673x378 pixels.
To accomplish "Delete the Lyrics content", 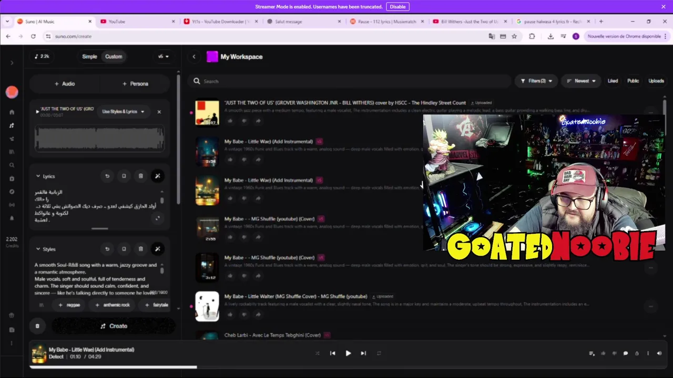I will (x=141, y=176).
